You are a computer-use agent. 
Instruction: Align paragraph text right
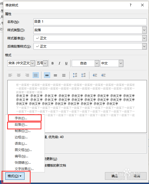pyautogui.click(x=27, y=75)
